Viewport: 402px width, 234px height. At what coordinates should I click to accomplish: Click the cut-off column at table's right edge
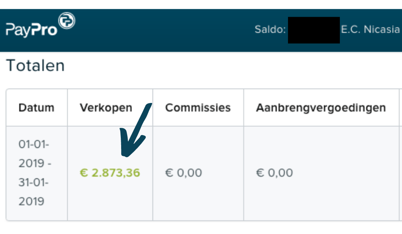click(x=401, y=155)
